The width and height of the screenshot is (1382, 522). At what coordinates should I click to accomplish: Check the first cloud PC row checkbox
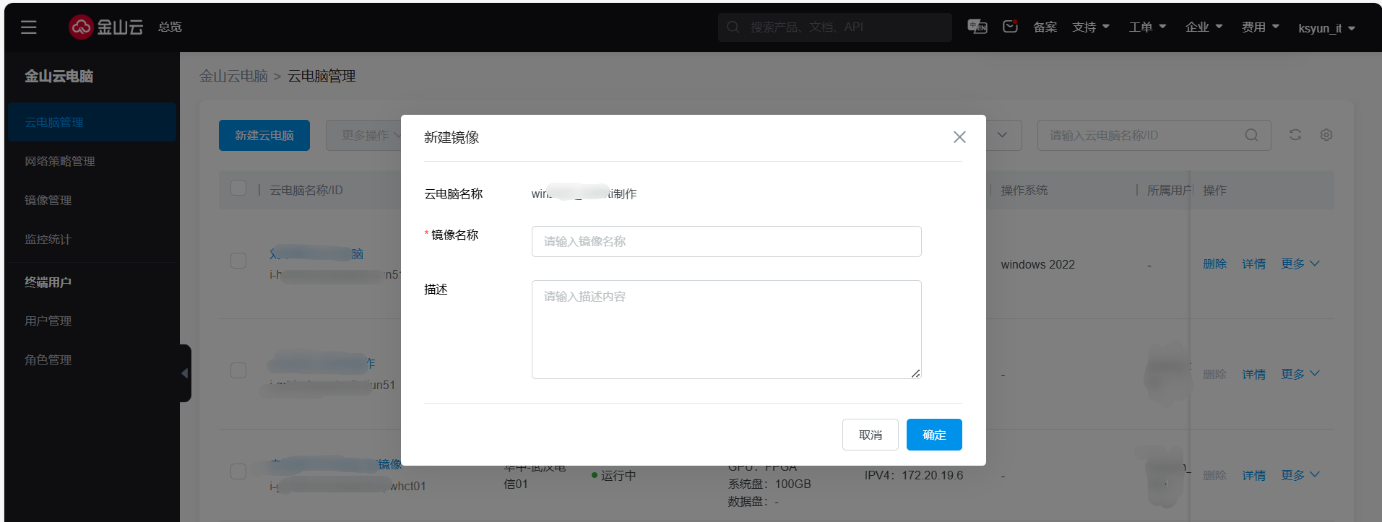238,261
